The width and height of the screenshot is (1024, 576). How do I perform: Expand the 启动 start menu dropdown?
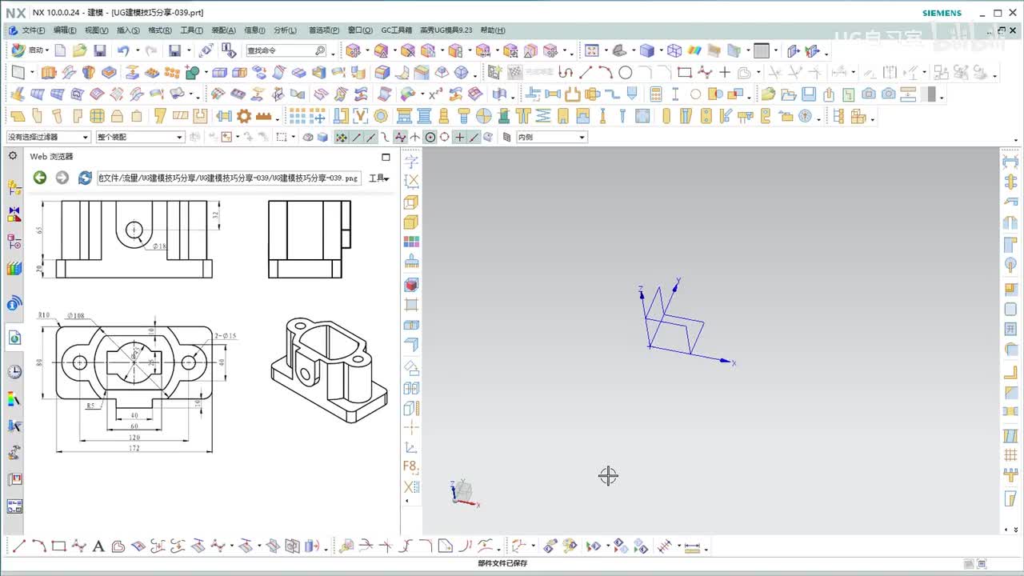[x=46, y=50]
